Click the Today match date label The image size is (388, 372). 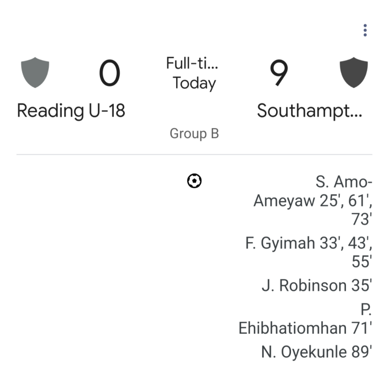point(194,83)
